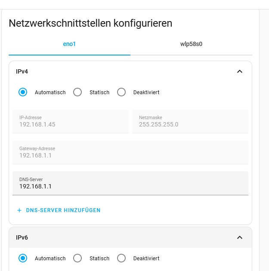Click the IPv4 Automatisch label text

click(50, 92)
